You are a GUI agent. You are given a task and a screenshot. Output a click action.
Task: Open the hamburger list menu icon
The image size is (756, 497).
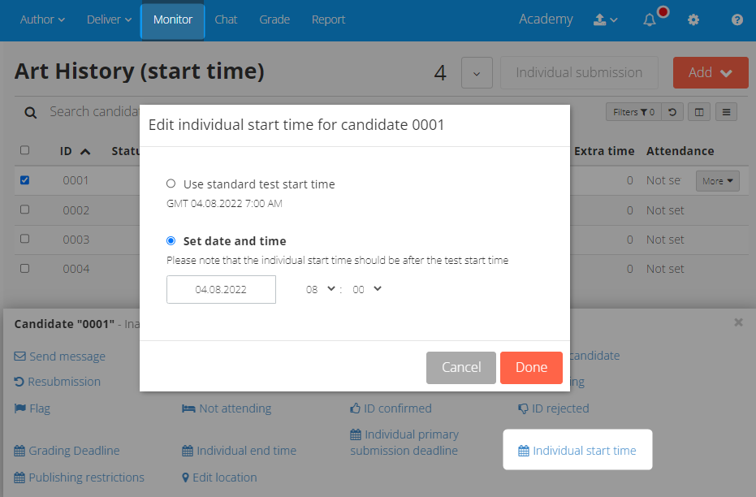pyautogui.click(x=726, y=112)
